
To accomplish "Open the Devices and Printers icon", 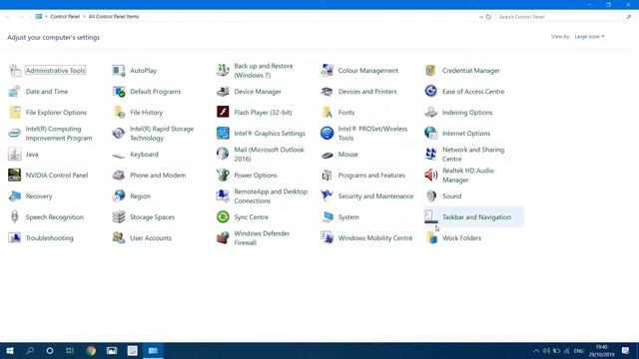I will [327, 91].
